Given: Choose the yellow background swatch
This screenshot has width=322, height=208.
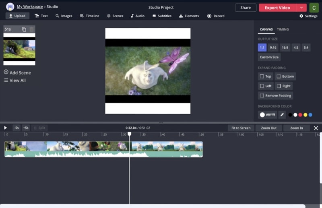Looking at the screenshot, I should click(x=305, y=115).
